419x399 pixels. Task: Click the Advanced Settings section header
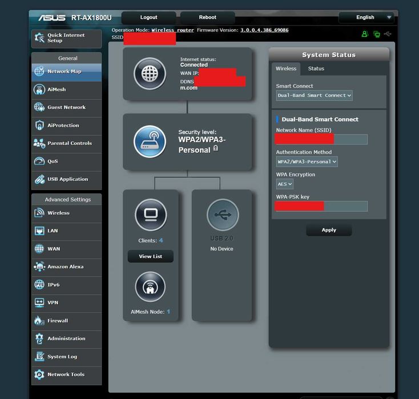(67, 200)
